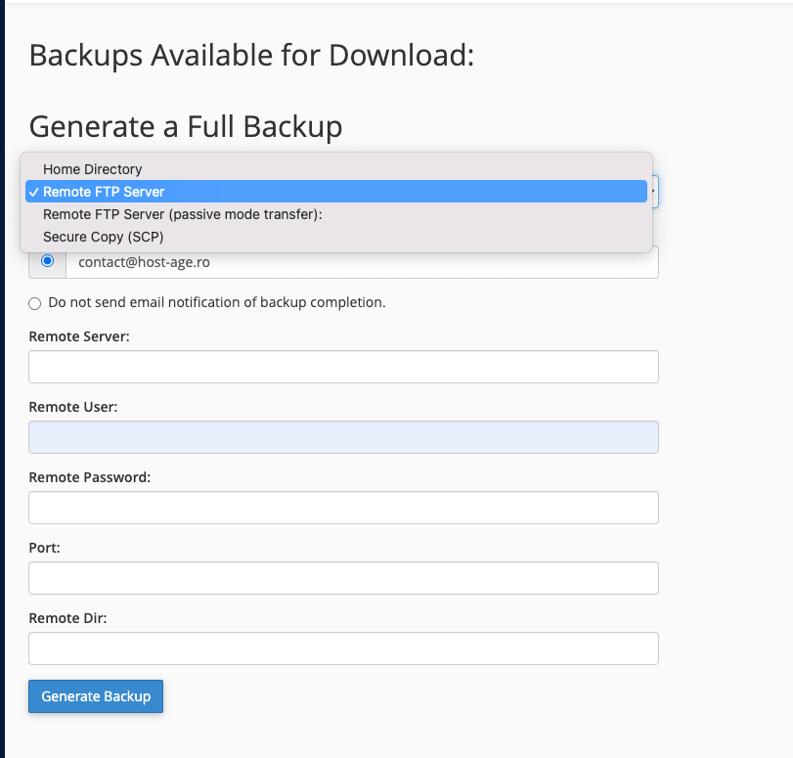Viewport: 793px width, 758px height.
Task: Click the Remote User text box
Action: point(342,436)
